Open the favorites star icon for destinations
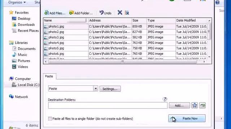231x129 pixels. click(195, 105)
